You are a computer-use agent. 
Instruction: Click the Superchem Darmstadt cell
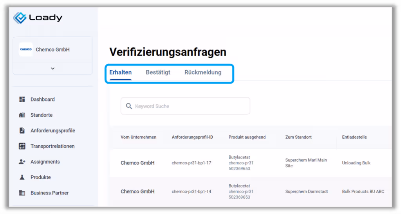307,191
